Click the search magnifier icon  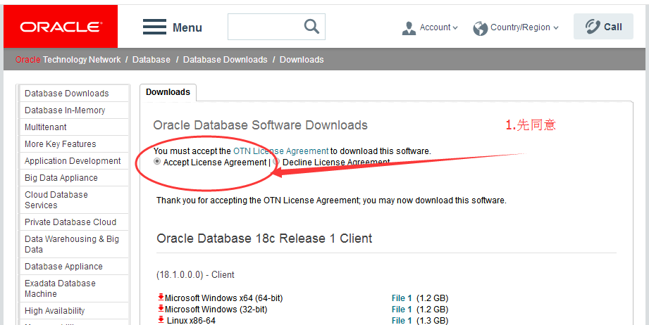coord(311,27)
